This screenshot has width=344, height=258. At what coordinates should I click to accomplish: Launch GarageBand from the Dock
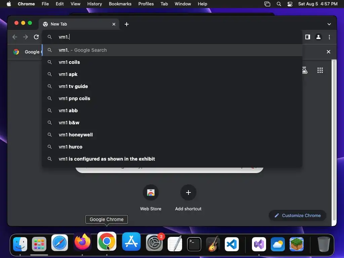pyautogui.click(x=213, y=244)
